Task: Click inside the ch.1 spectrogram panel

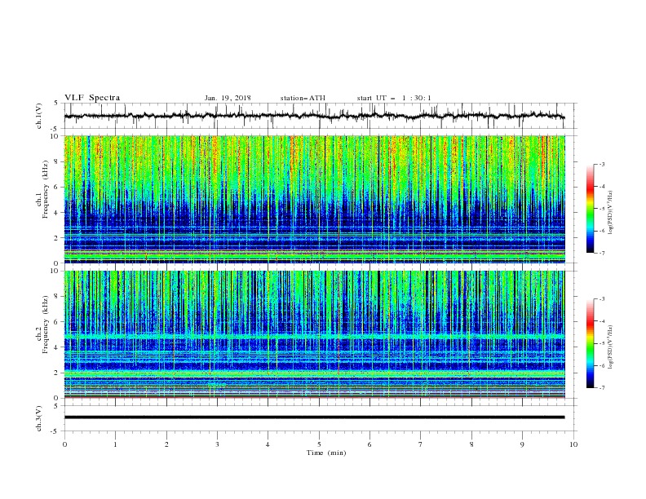Action: 314,199
